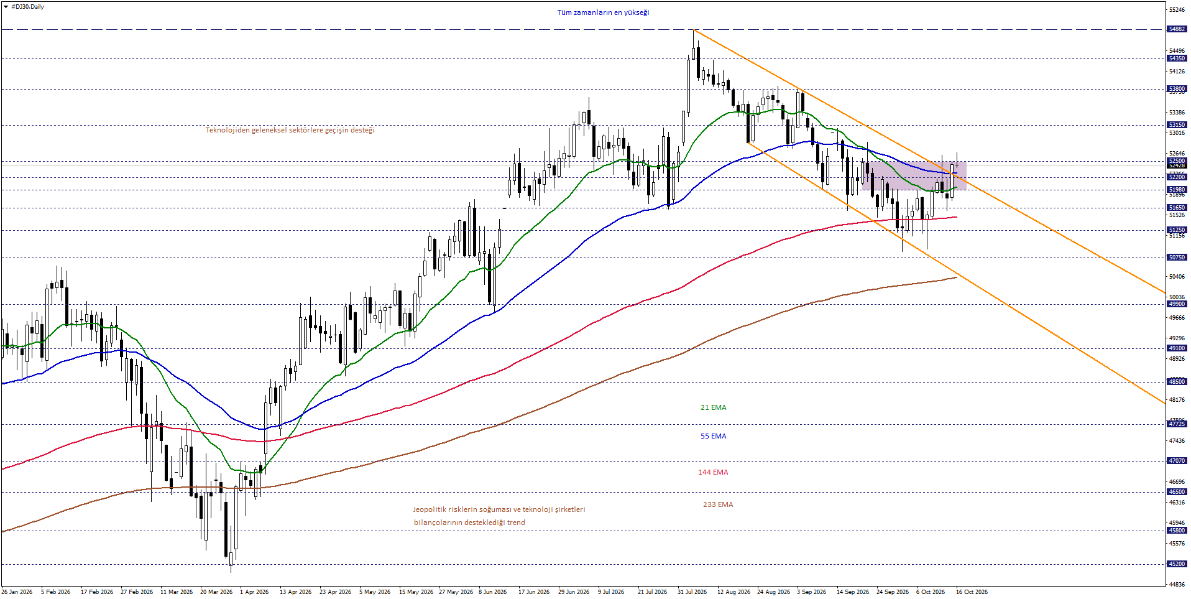Select the 'Teknolojiden geleneksel sektörlere geçişin desteği' annotation

(x=290, y=130)
